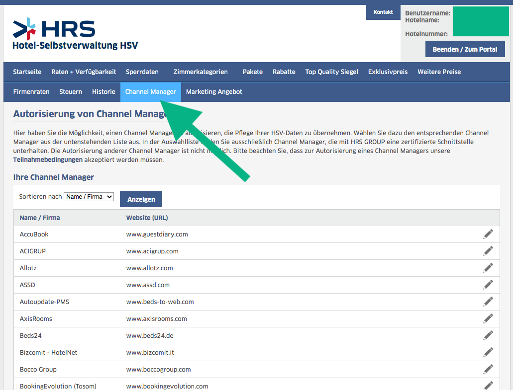Click www.assd.com URL text
Screen dimensions: 513x390
[148, 285]
